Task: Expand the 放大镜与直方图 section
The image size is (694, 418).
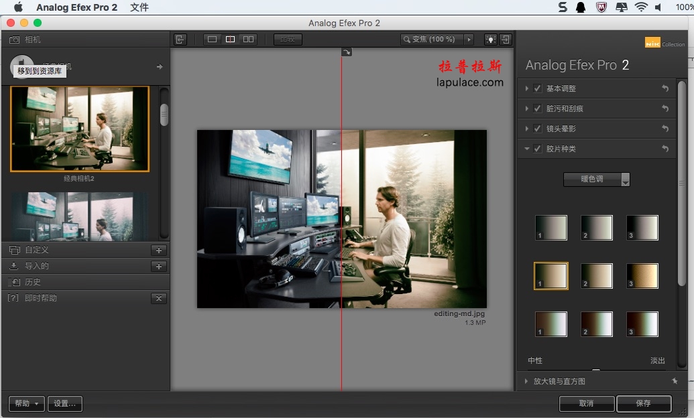Action: coord(526,381)
